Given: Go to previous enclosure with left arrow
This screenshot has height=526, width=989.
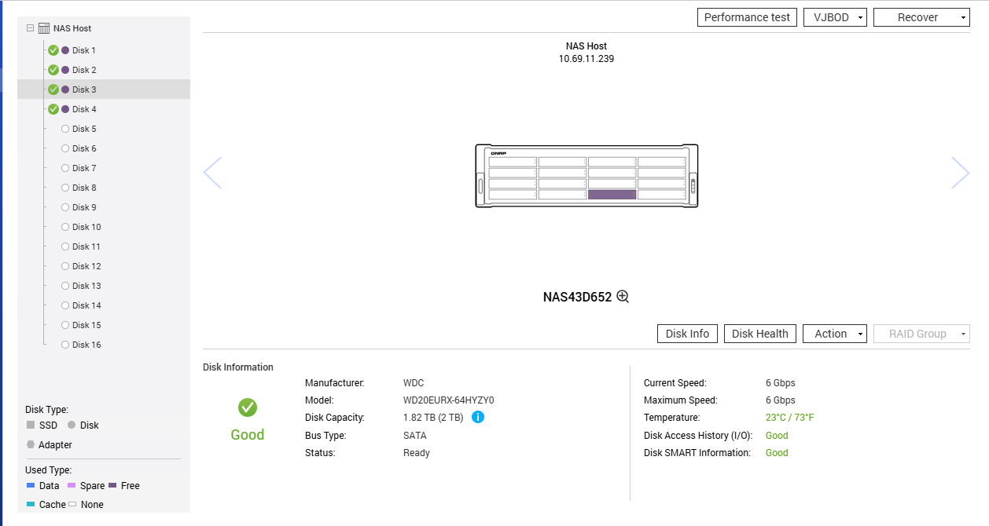Looking at the screenshot, I should [x=212, y=173].
